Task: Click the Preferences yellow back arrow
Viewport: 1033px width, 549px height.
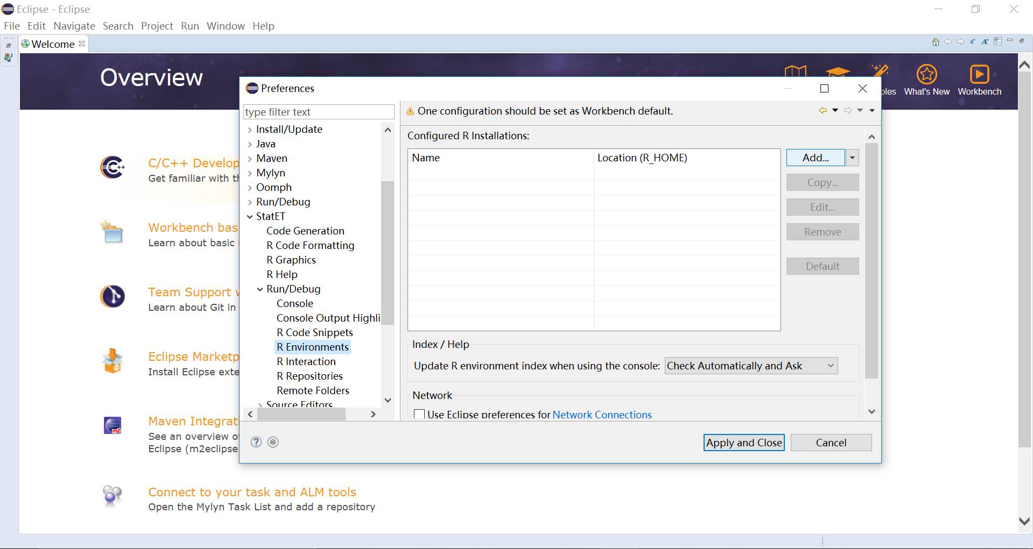Action: [x=823, y=110]
